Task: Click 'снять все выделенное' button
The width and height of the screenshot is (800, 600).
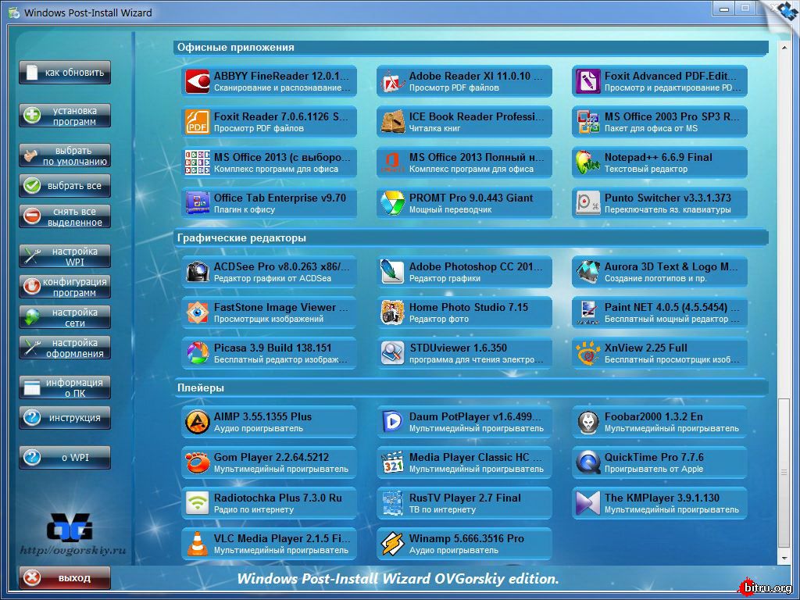Action: click(65, 216)
